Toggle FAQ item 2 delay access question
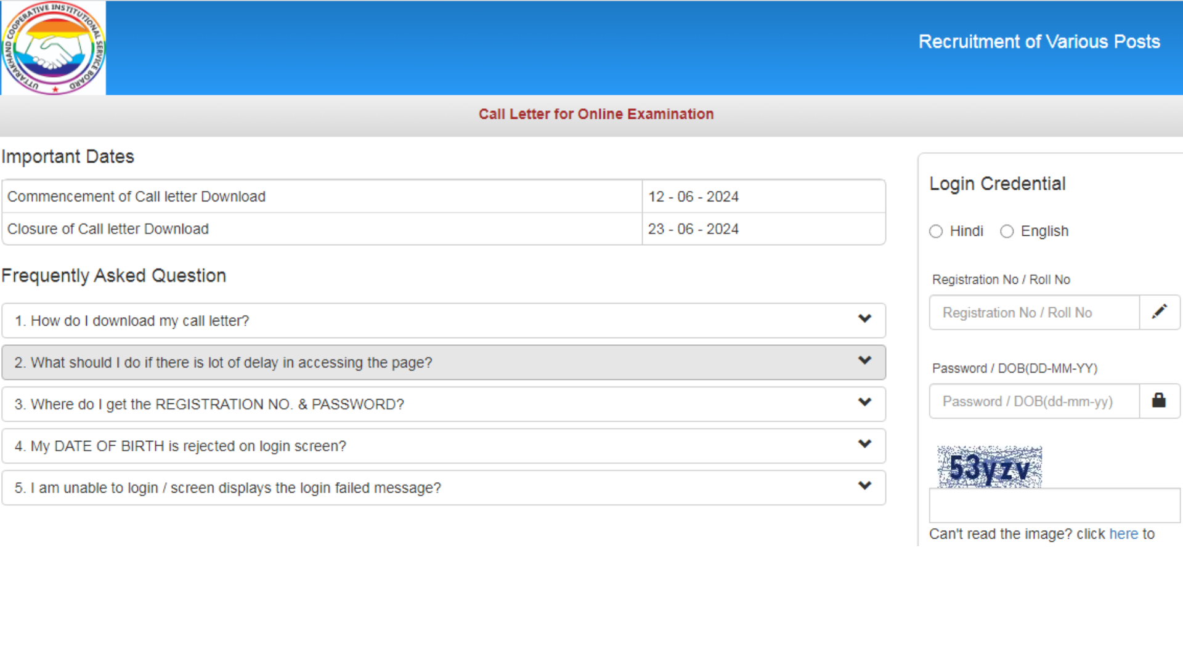The height and width of the screenshot is (665, 1183). 443,362
